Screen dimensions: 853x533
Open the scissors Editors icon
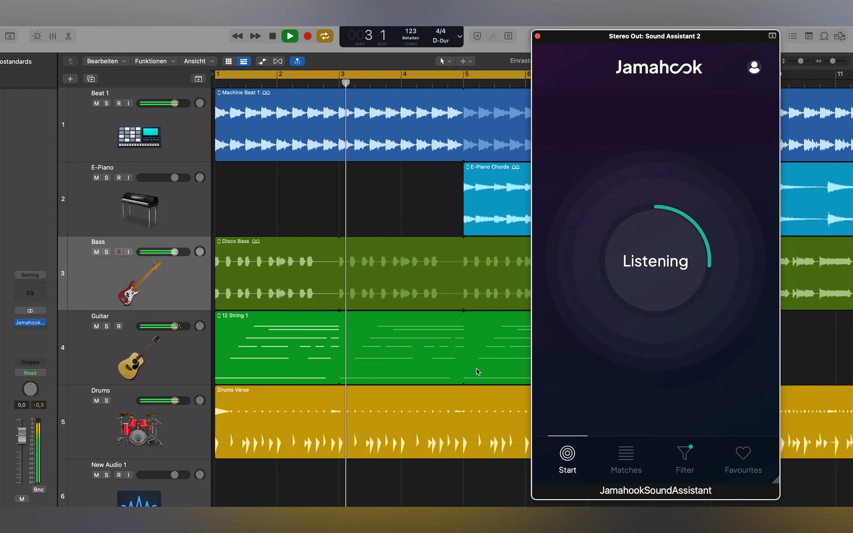tap(69, 36)
